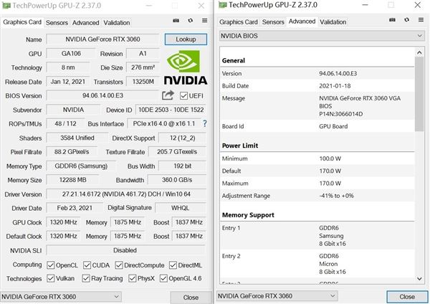This screenshot has width=430, height=304.
Task: Click the Texture Fillrate field 205.7 GTexel/s
Action: pyautogui.click(x=177, y=152)
